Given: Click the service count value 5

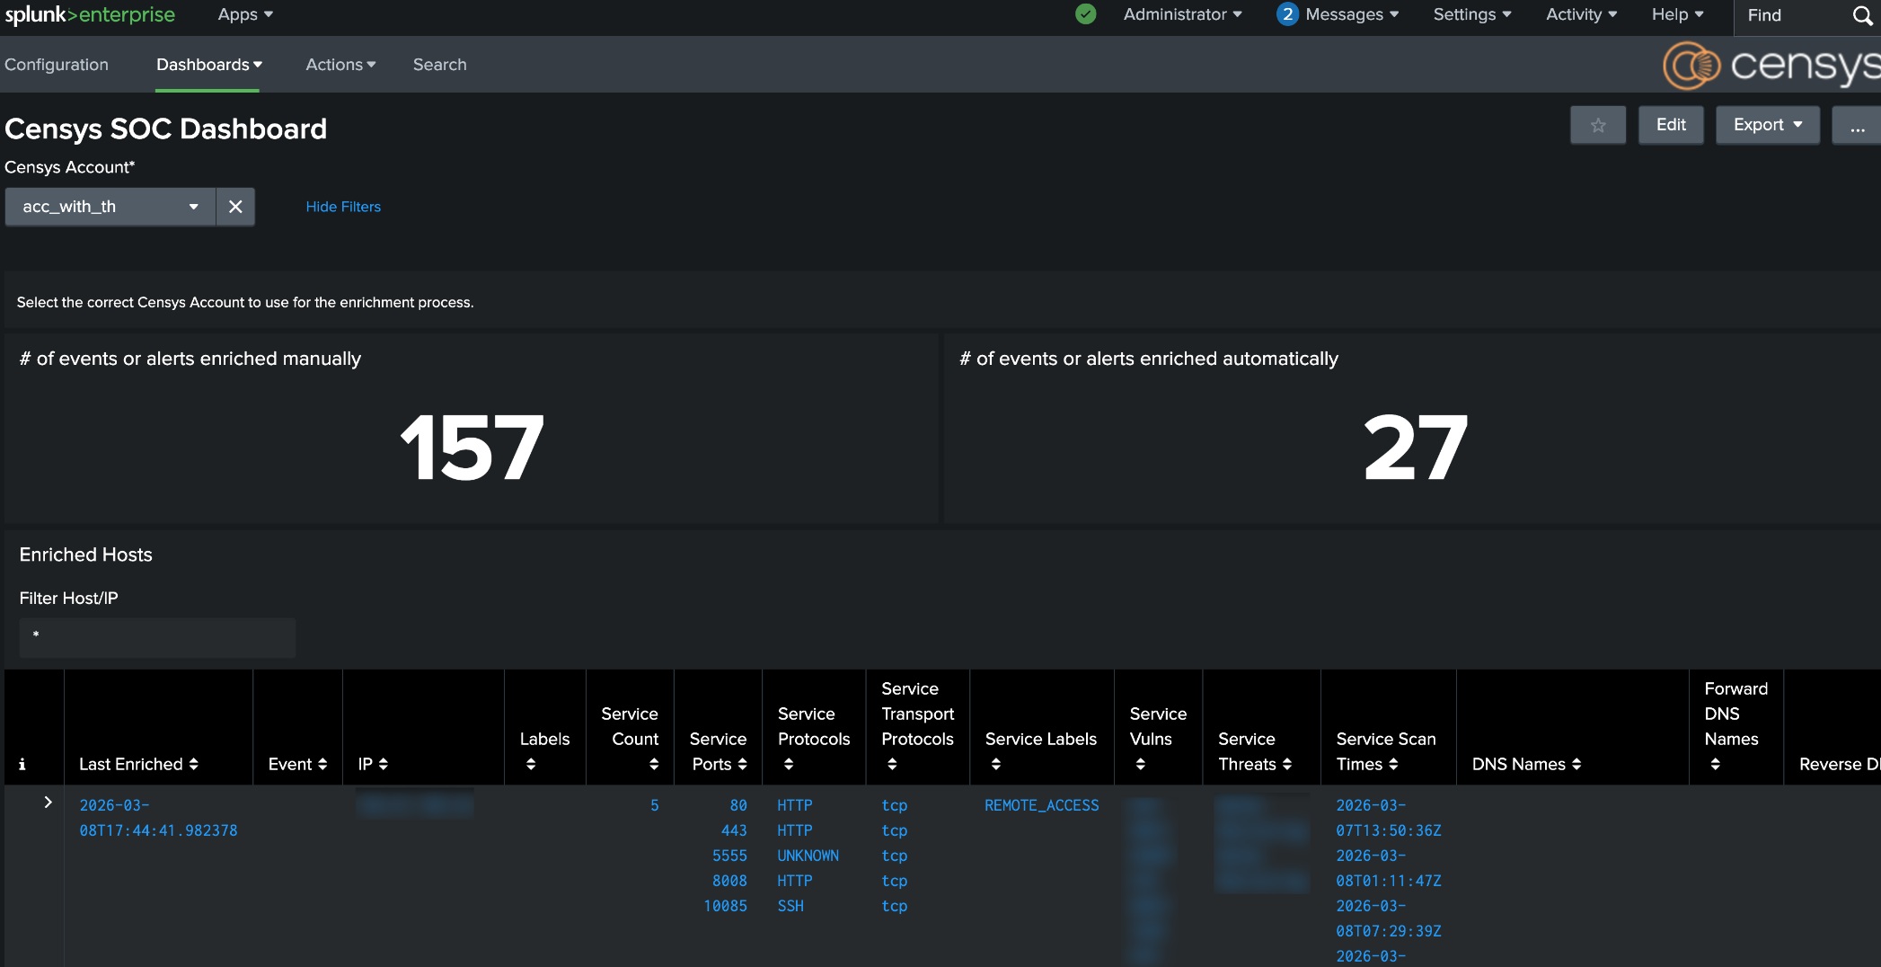Looking at the screenshot, I should tap(655, 805).
